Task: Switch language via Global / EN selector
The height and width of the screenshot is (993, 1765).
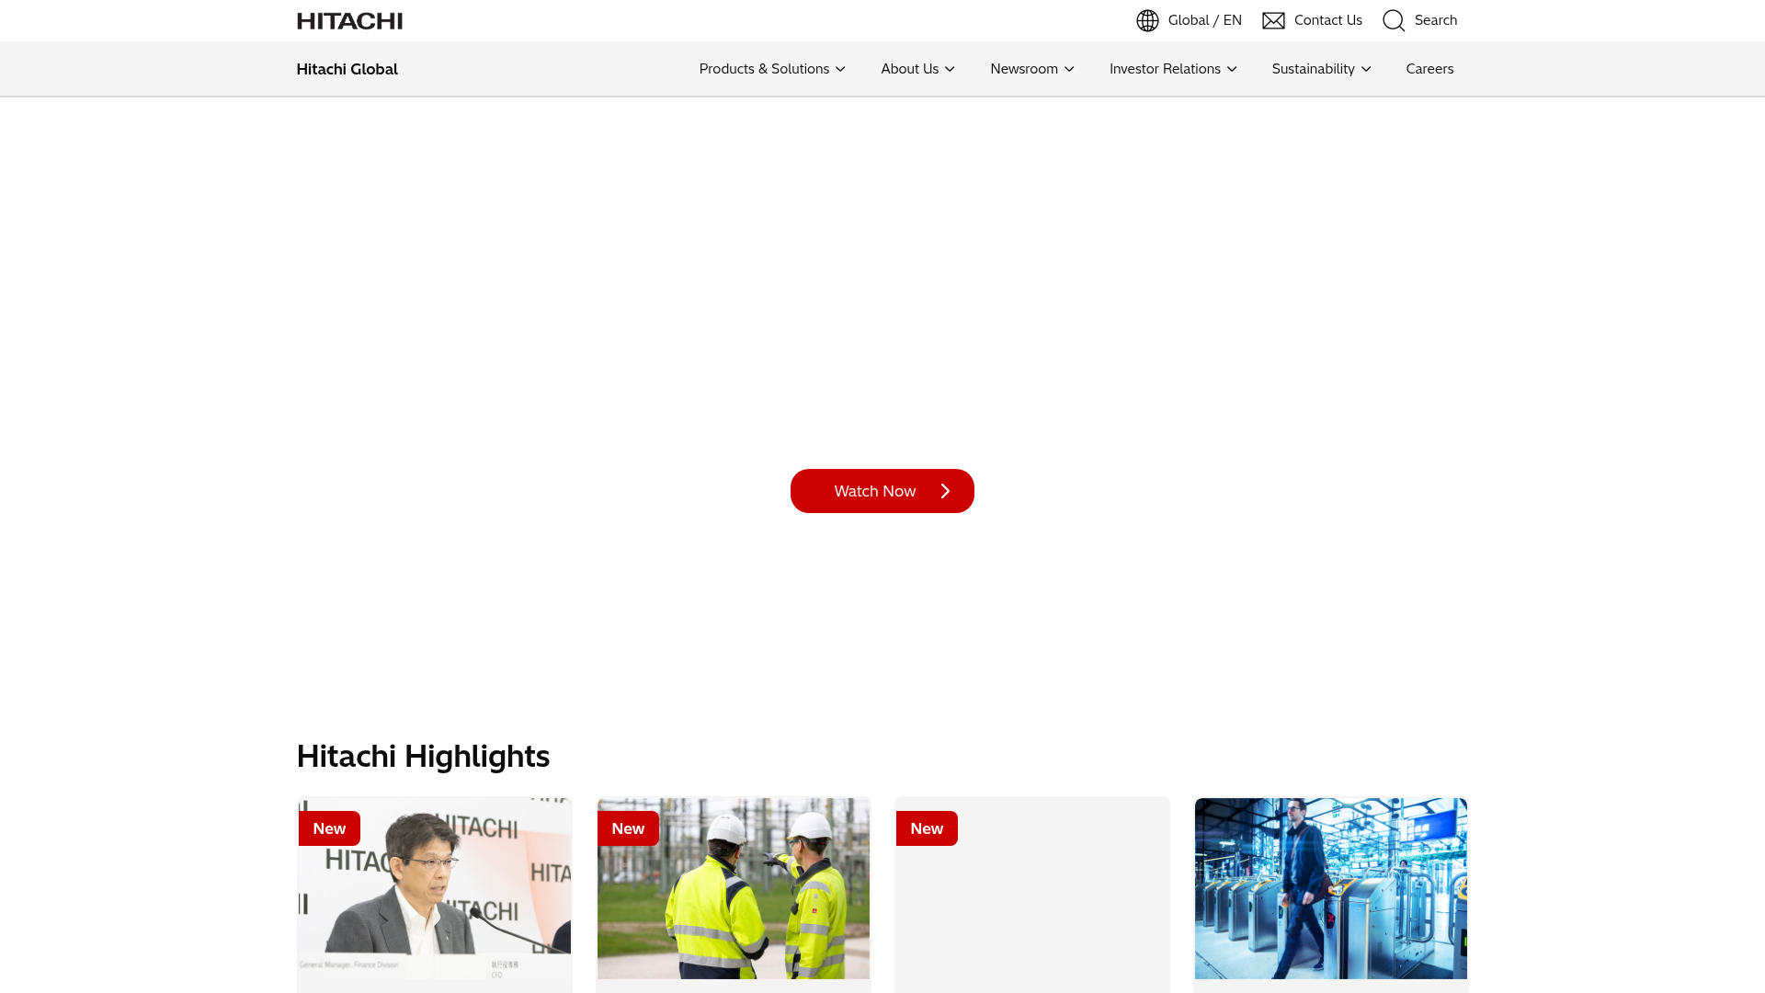Action: pos(1204,20)
